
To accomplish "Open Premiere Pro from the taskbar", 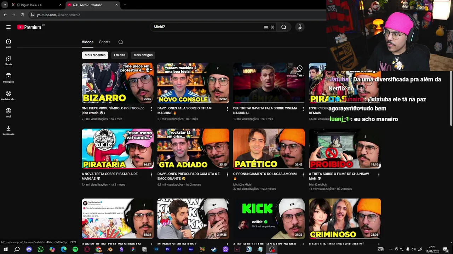I will (168, 249).
